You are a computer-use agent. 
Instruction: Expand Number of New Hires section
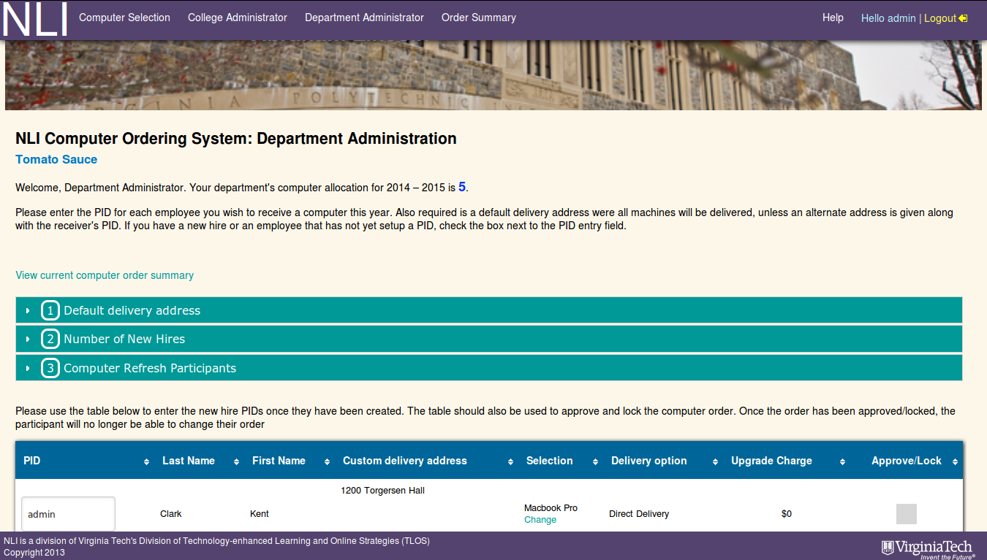tap(124, 339)
